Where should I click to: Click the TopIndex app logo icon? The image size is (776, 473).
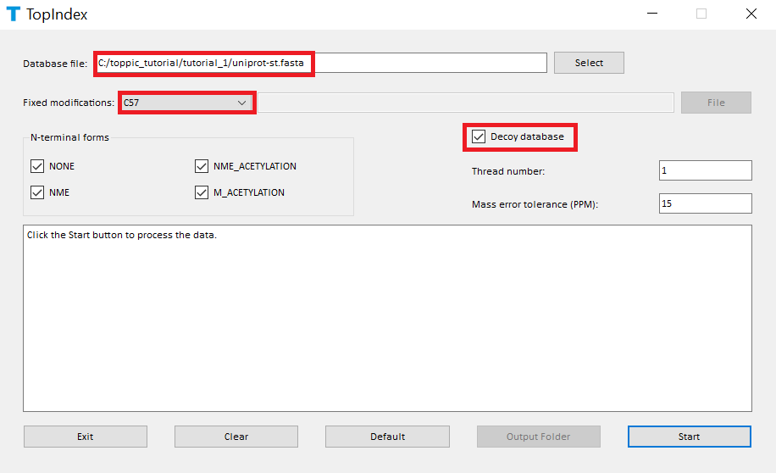coord(13,14)
